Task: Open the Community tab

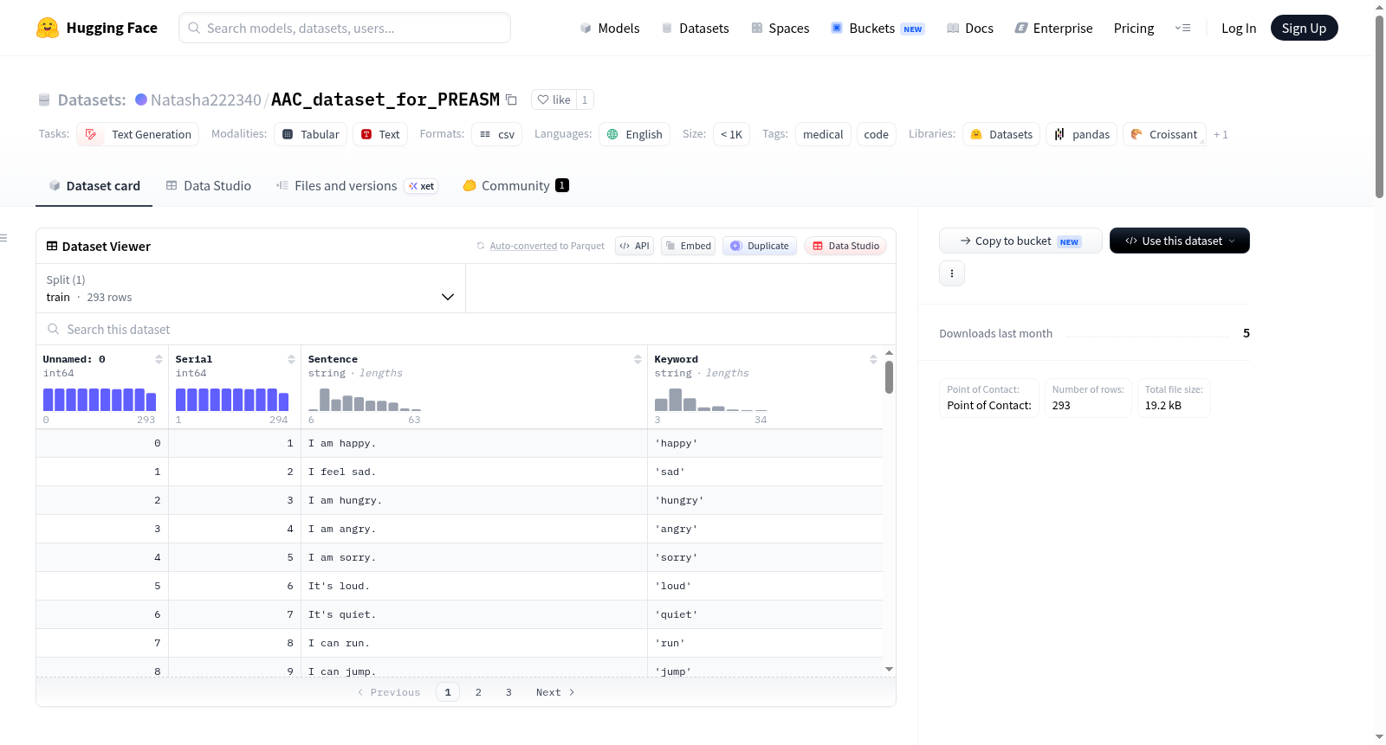Action: tap(515, 186)
